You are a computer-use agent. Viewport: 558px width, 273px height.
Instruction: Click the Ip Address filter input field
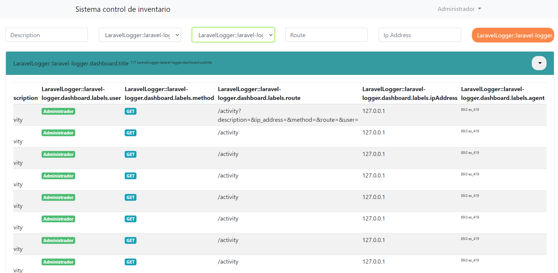419,35
